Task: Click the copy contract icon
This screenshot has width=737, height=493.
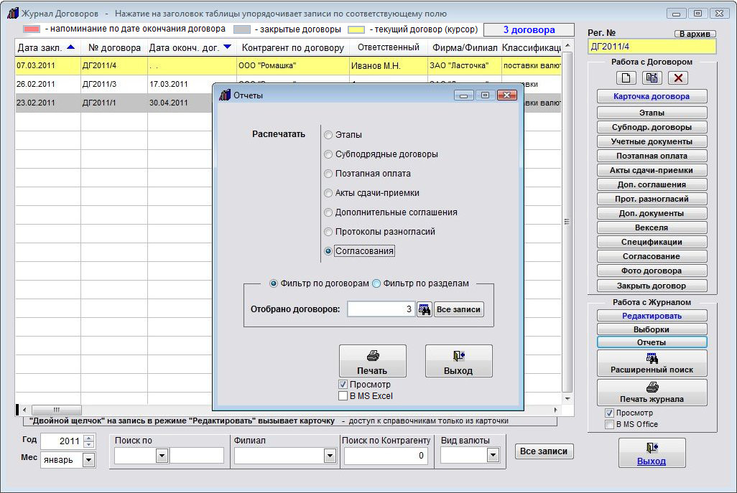Action: [652, 78]
